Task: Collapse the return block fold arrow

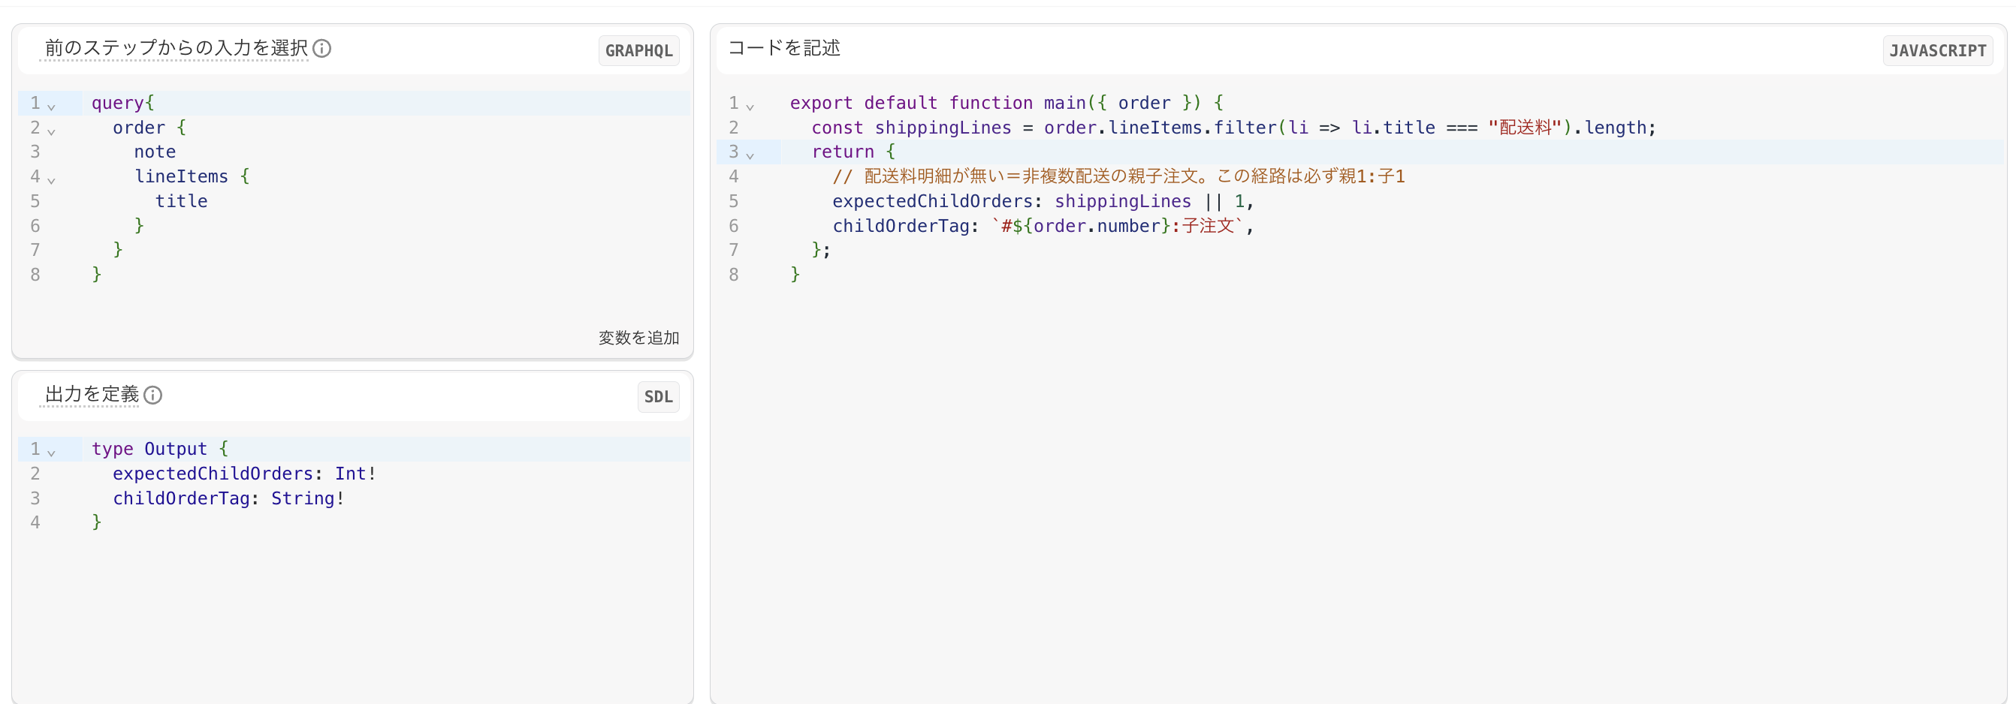Action: click(x=750, y=155)
